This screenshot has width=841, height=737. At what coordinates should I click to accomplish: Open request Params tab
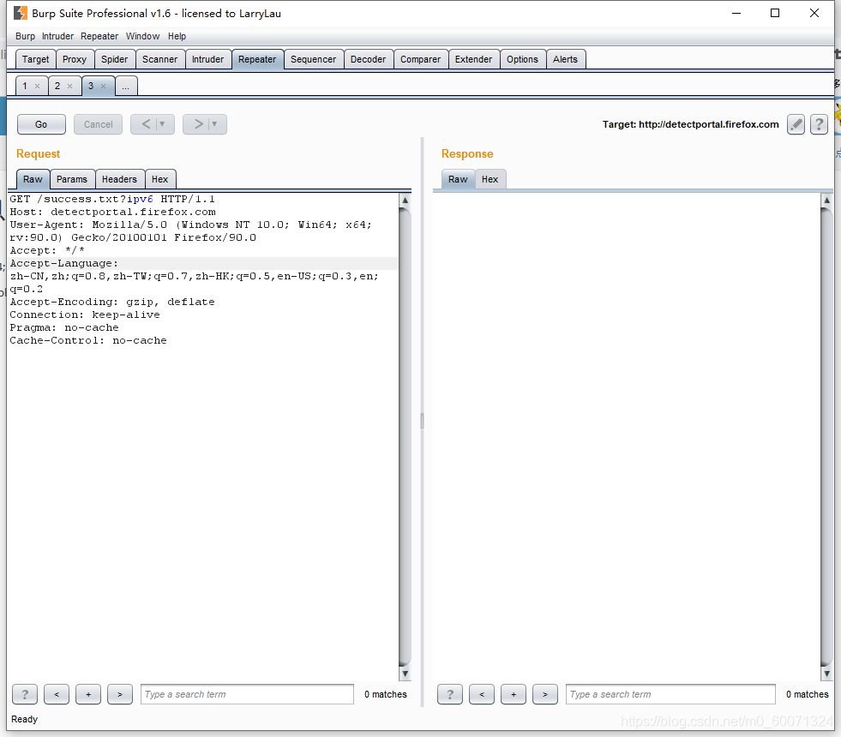72,180
